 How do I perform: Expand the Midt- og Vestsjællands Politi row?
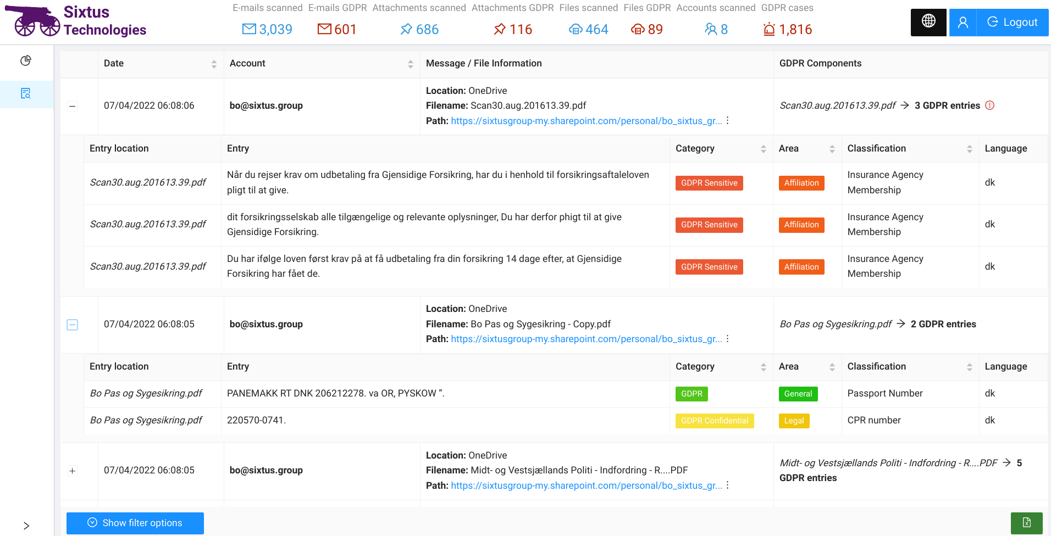(73, 471)
